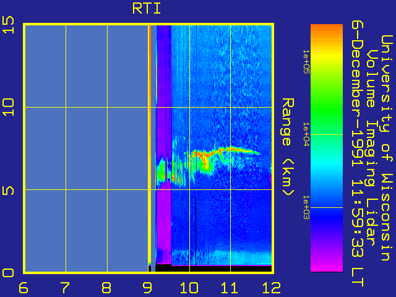Click the 11 time axis tick label
The height and width of the screenshot is (297, 396).
point(230,288)
